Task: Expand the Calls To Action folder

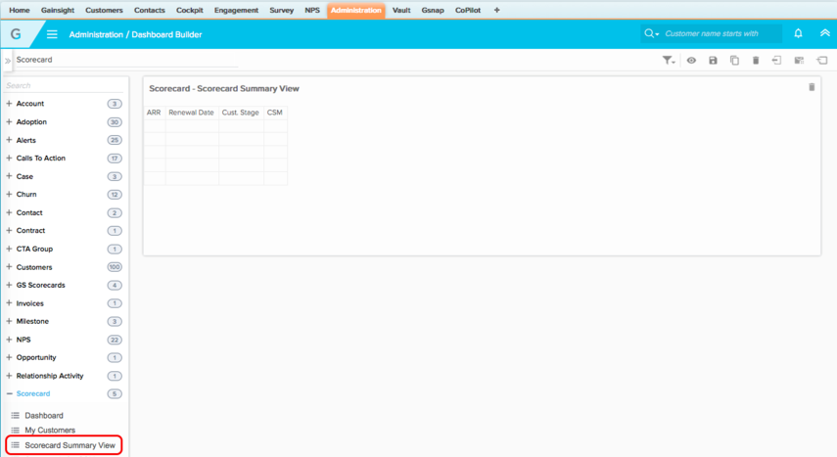Action: [x=9, y=158]
